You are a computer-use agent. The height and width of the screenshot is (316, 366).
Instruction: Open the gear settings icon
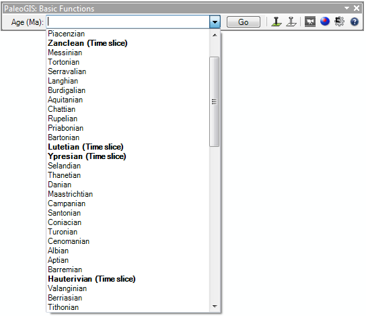click(x=339, y=22)
